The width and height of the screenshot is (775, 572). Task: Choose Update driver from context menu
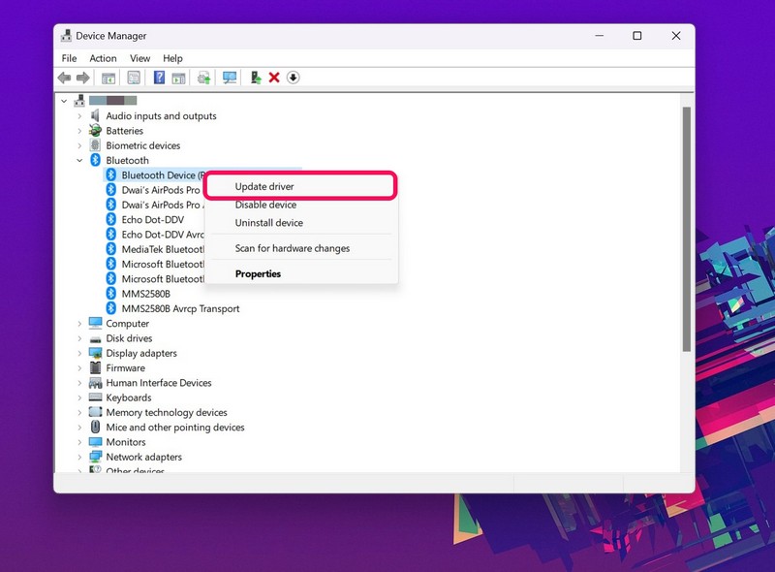264,186
